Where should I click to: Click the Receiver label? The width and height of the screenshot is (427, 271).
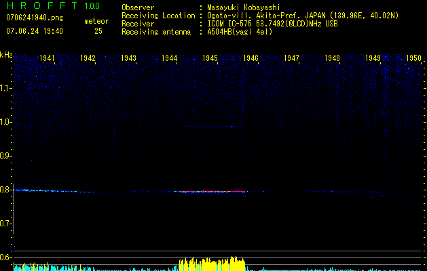click(x=138, y=24)
